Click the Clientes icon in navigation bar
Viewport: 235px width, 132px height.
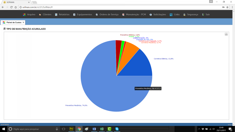pos(40,14)
